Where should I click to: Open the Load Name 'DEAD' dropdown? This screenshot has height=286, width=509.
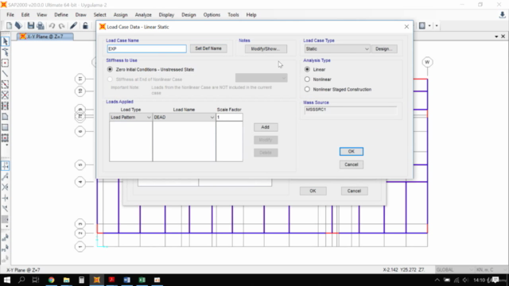pos(184,117)
